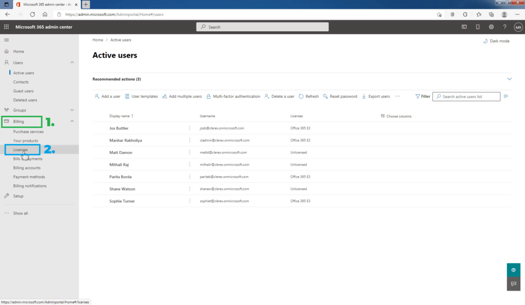Image resolution: width=525 pixels, height=305 pixels.
Task: Click User templates
Action: click(142, 96)
